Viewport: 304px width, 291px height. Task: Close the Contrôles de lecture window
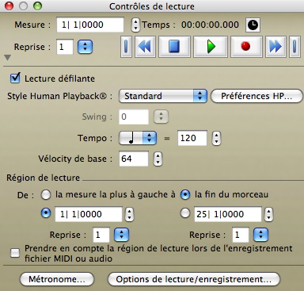[x=9, y=6]
